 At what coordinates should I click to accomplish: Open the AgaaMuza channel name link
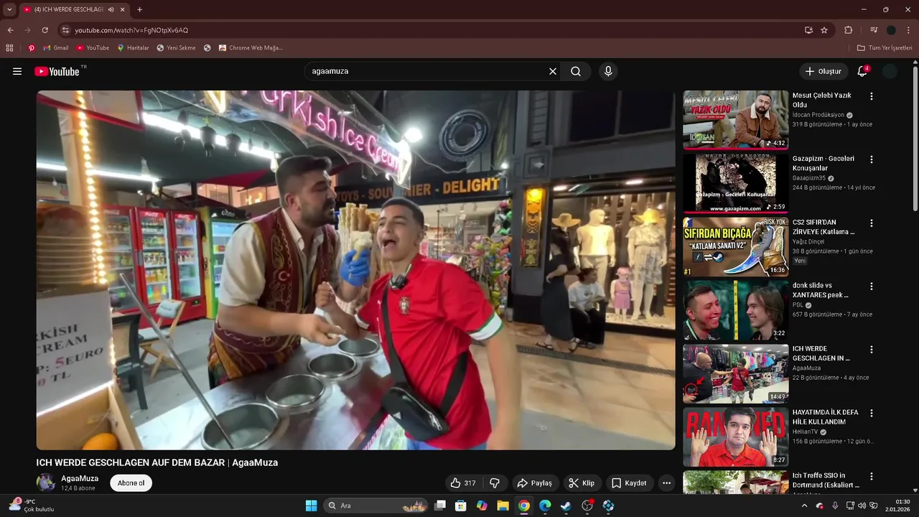(x=80, y=478)
